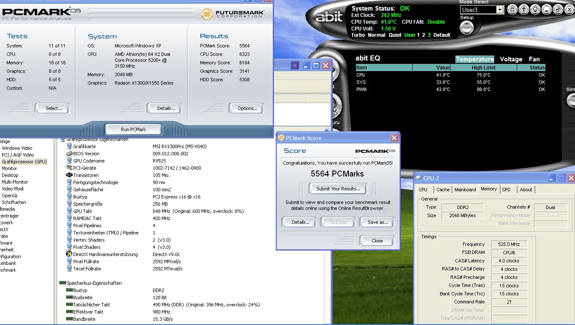The image size is (575, 325).
Task: Click Close in the PCMark Score dialog
Action: click(x=377, y=241)
